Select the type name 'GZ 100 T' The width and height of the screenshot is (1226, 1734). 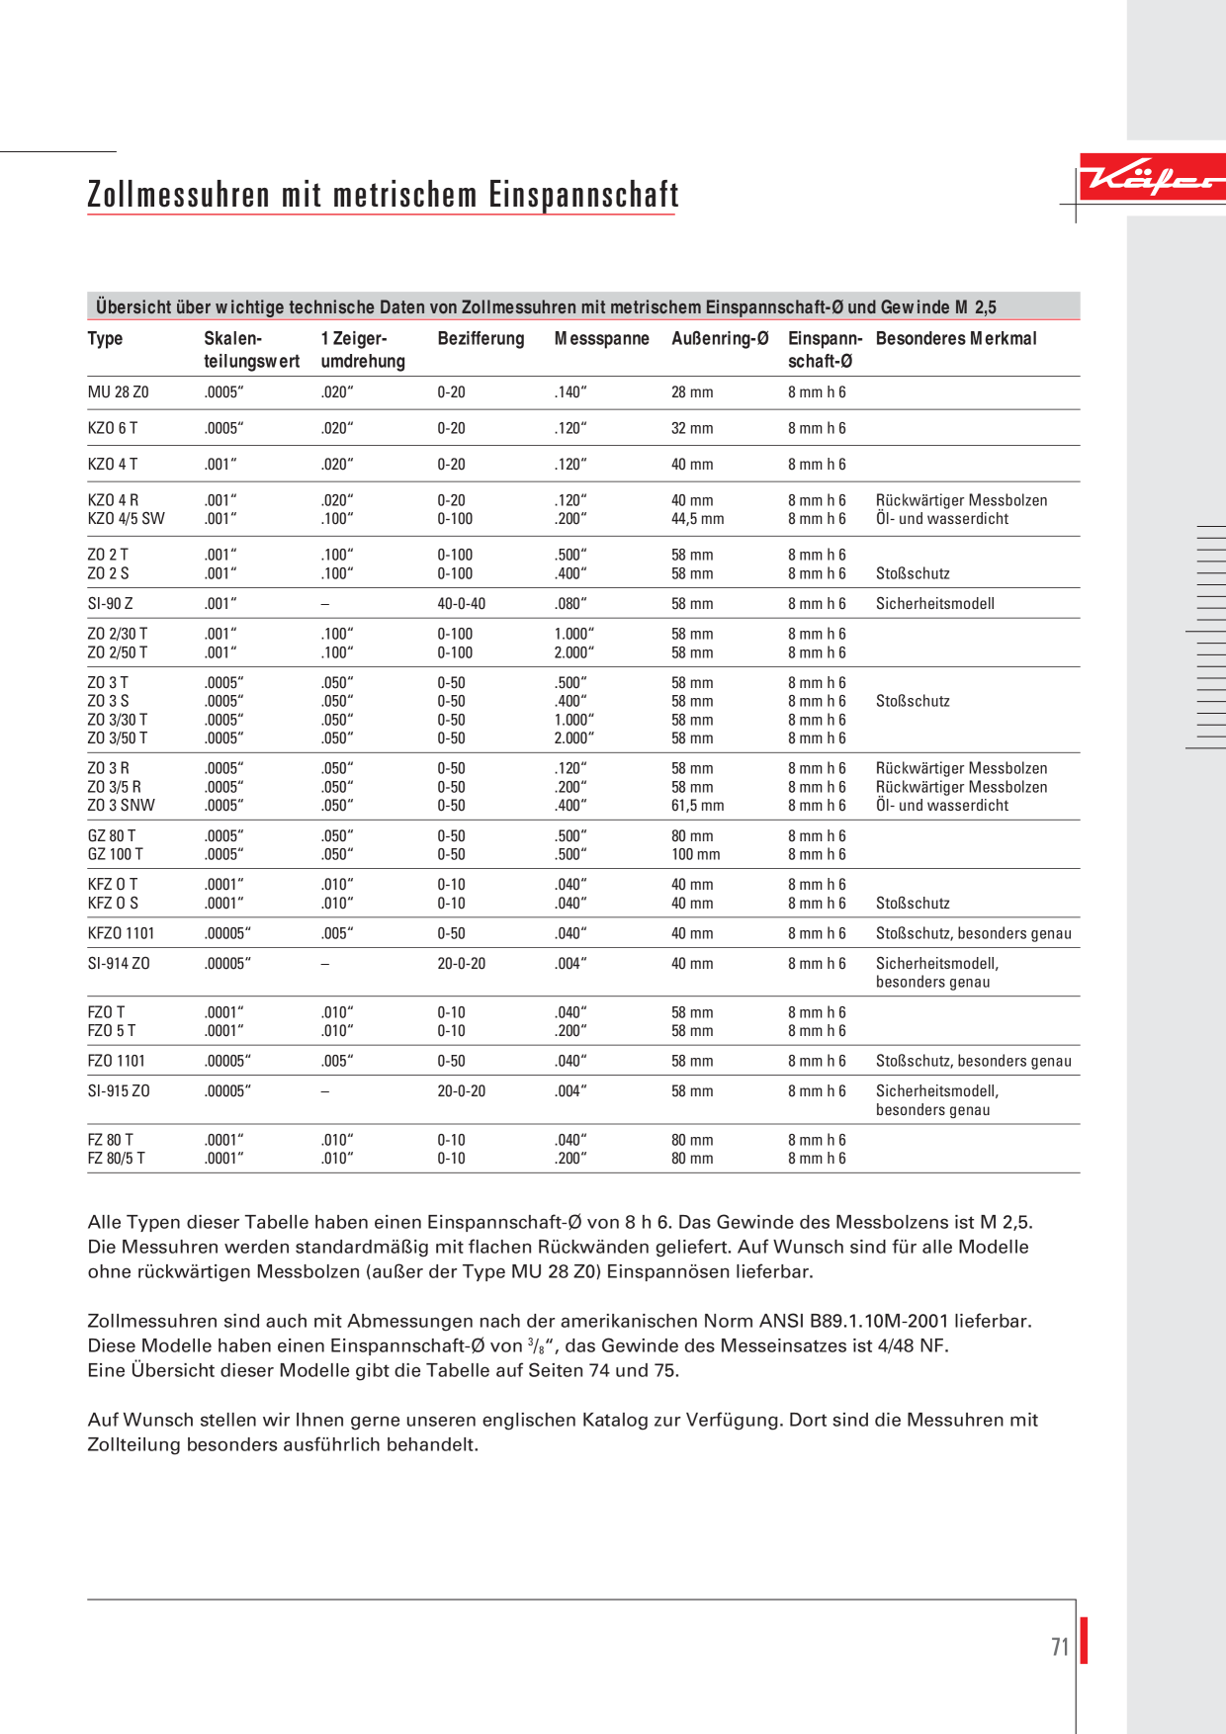pos(115,854)
